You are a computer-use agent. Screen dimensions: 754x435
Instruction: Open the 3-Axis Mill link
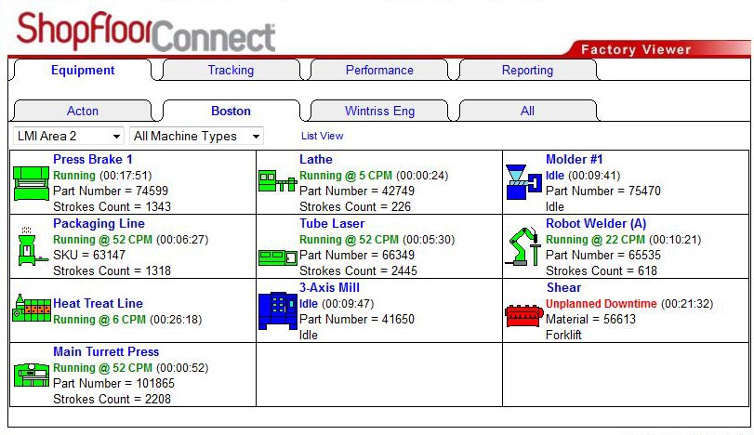tap(329, 287)
